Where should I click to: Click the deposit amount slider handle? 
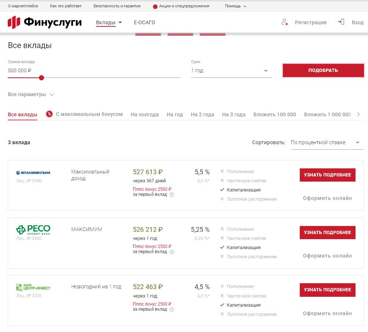[x=41, y=78]
